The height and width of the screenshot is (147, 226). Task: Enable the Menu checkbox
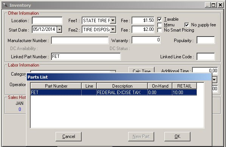pos(159,25)
